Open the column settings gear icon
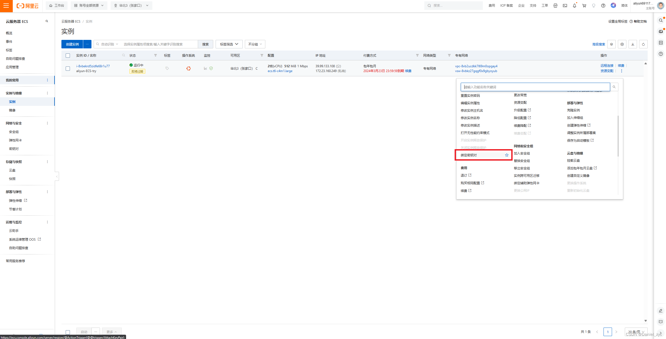This screenshot has height=339, width=666. click(622, 44)
